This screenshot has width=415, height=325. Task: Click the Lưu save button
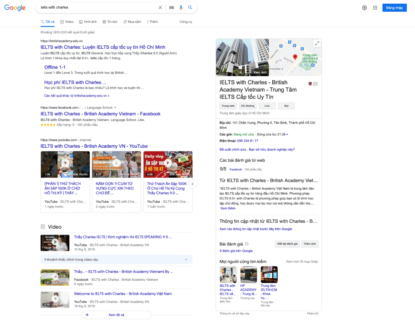point(267,106)
